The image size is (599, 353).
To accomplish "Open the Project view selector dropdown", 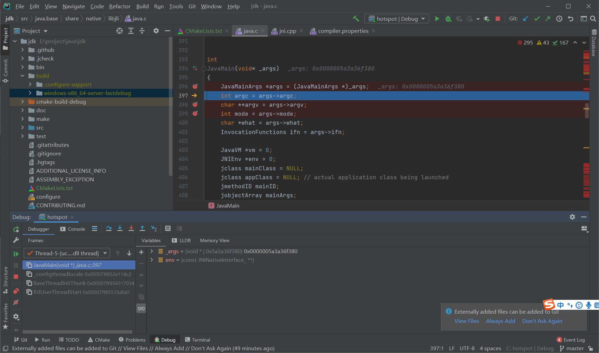I will 31,31.
